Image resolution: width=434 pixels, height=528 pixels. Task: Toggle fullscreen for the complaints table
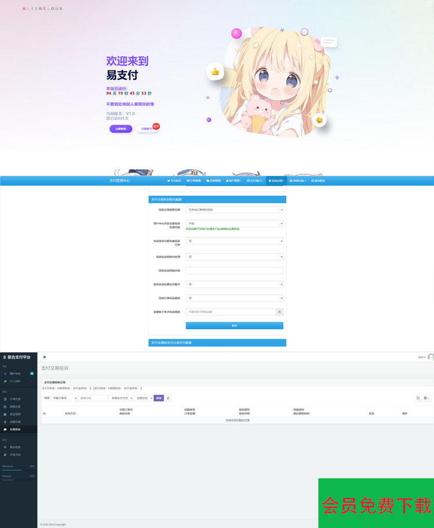click(x=418, y=398)
